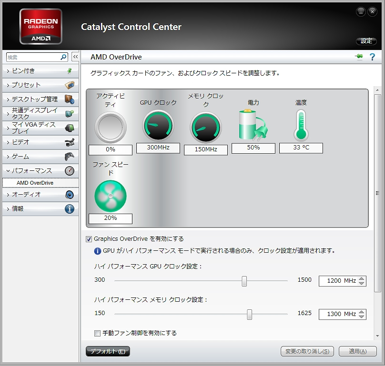Image resolution: width=385 pixels, height=366 pixels.
Task: Click the 0% activity value
Action: (x=111, y=149)
